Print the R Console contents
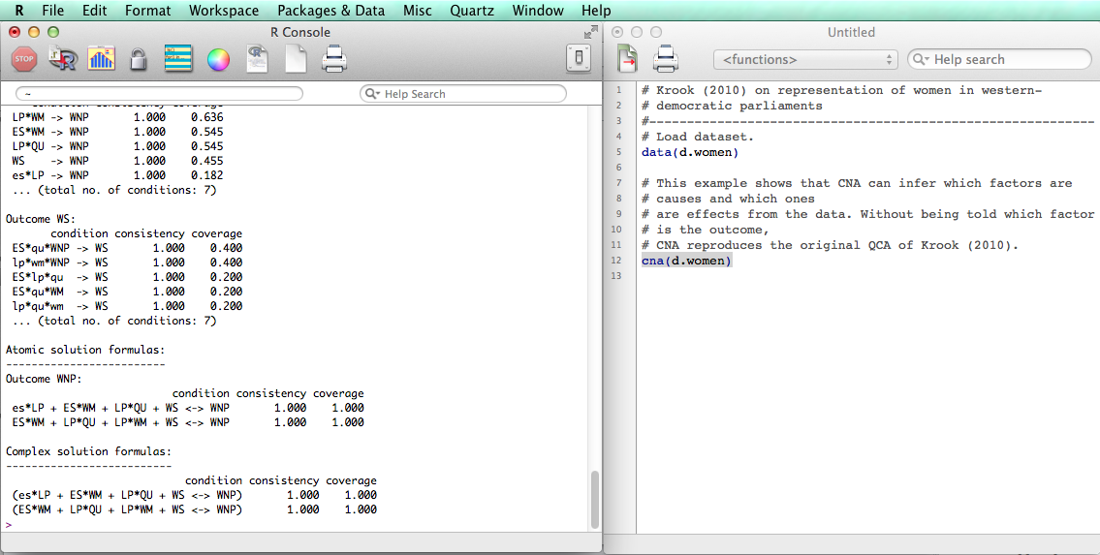The image size is (1100, 555). coord(334,60)
